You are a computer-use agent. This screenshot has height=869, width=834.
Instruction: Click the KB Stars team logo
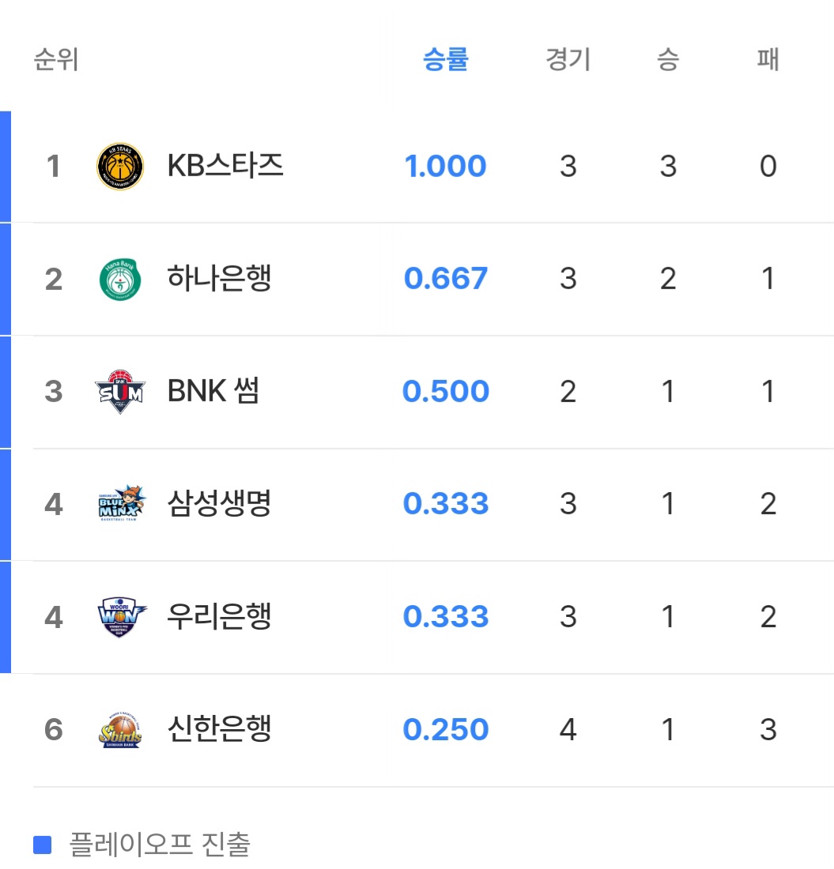[119, 167]
